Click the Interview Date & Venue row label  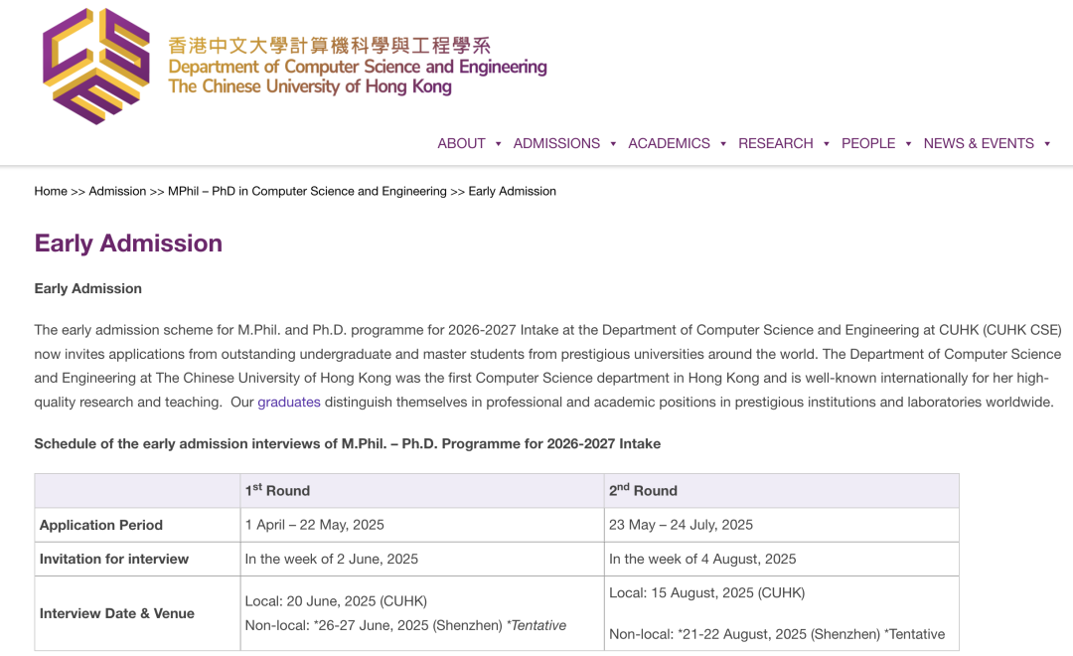tap(117, 613)
